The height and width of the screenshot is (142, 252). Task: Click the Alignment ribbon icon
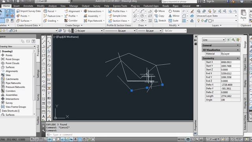[x=66, y=11]
